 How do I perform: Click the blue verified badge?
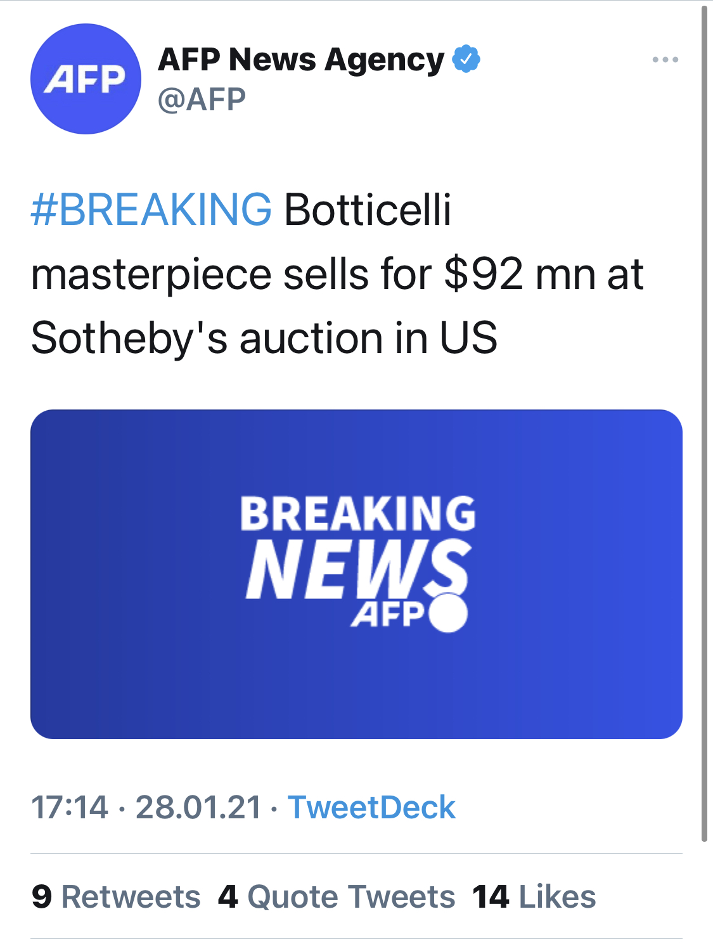(x=466, y=59)
